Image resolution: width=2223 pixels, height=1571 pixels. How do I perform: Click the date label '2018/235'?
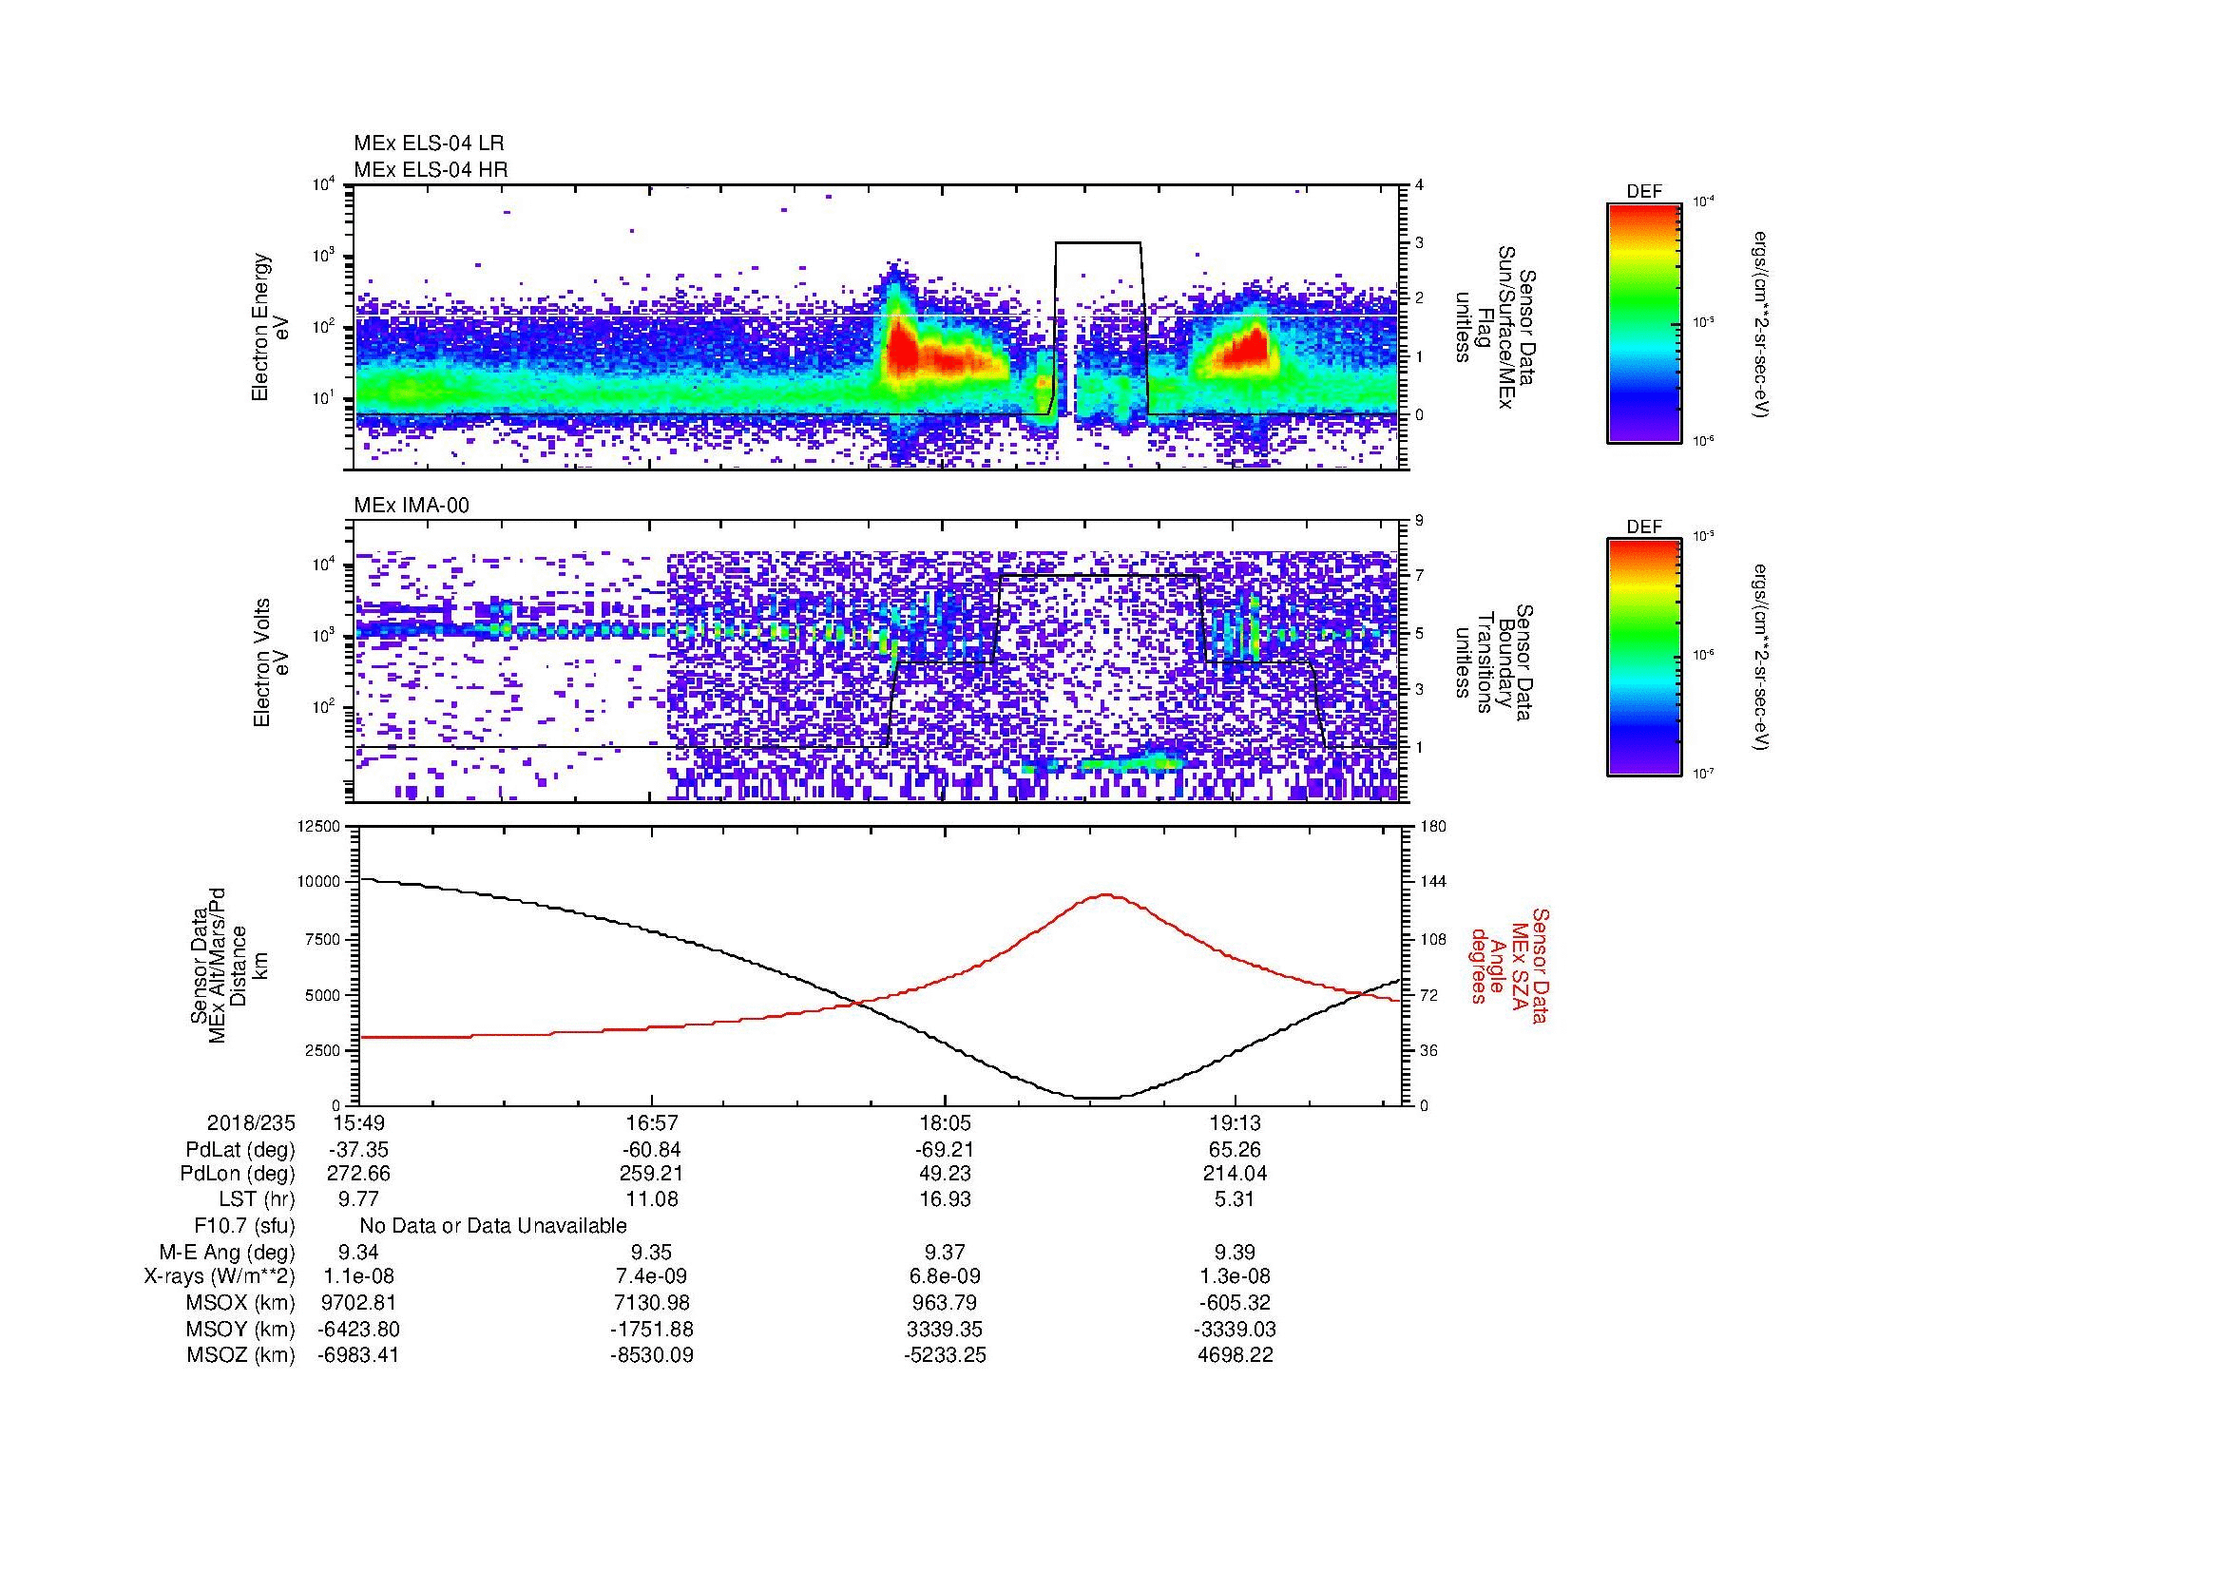(x=251, y=1123)
